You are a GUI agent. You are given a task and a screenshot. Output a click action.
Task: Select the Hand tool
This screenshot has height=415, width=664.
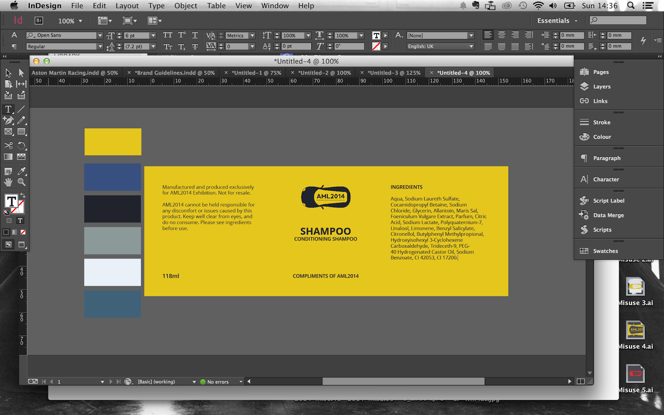point(8,182)
